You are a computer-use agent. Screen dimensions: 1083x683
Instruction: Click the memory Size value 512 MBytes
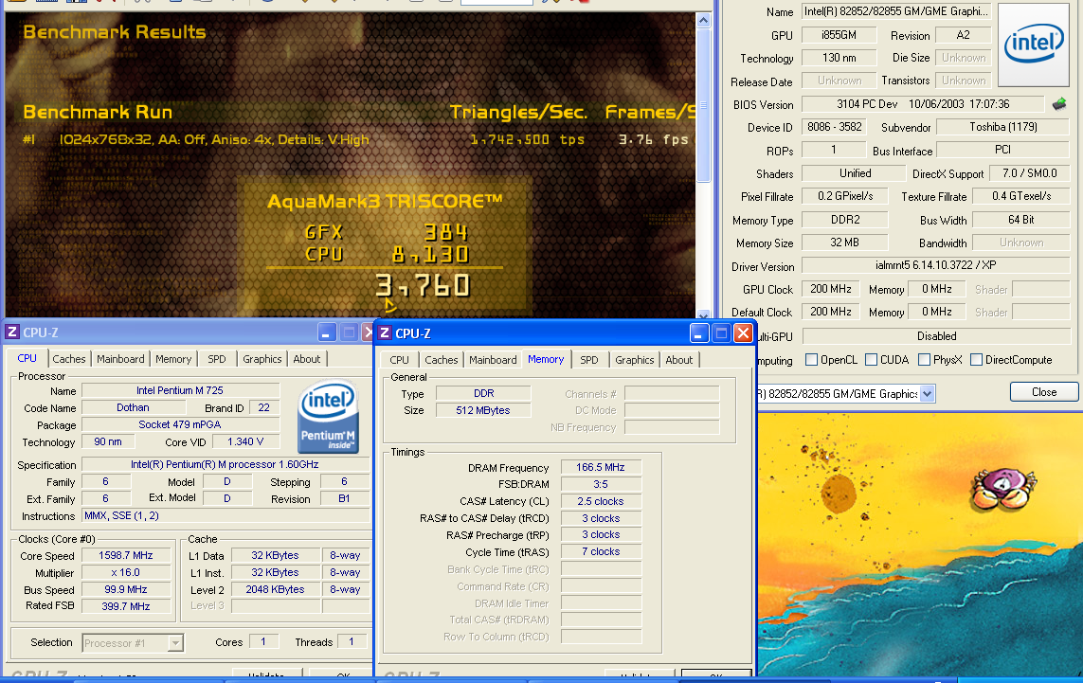pyautogui.click(x=483, y=410)
